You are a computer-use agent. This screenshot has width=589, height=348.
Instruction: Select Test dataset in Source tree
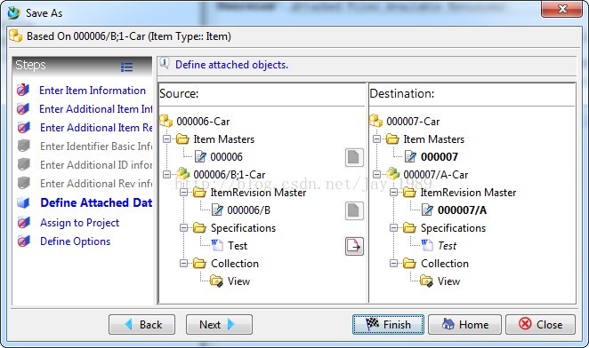(x=238, y=246)
